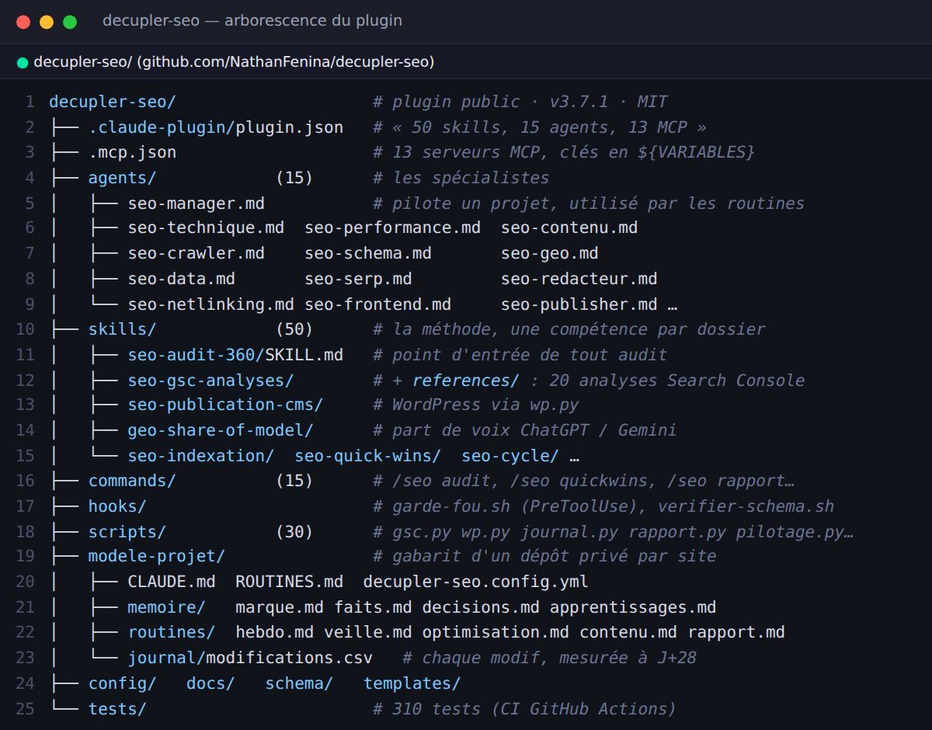Select plugin.json file name

(x=289, y=127)
